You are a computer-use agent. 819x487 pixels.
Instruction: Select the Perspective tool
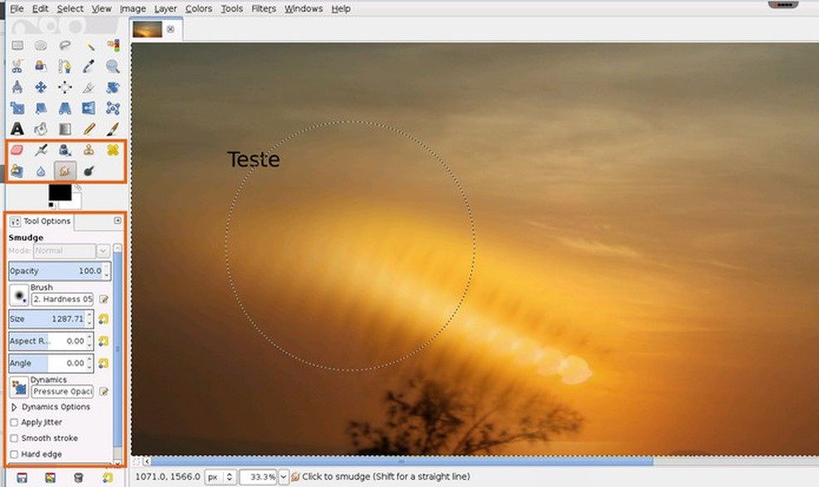[65, 108]
